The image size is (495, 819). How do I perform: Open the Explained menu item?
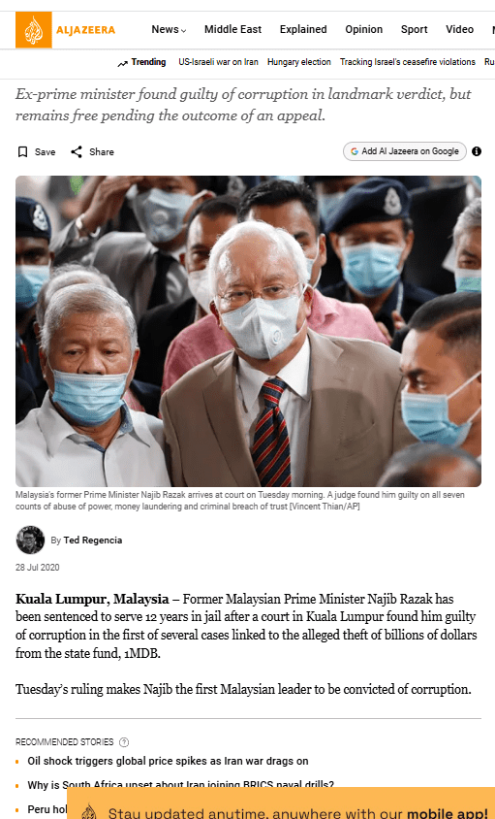point(303,30)
